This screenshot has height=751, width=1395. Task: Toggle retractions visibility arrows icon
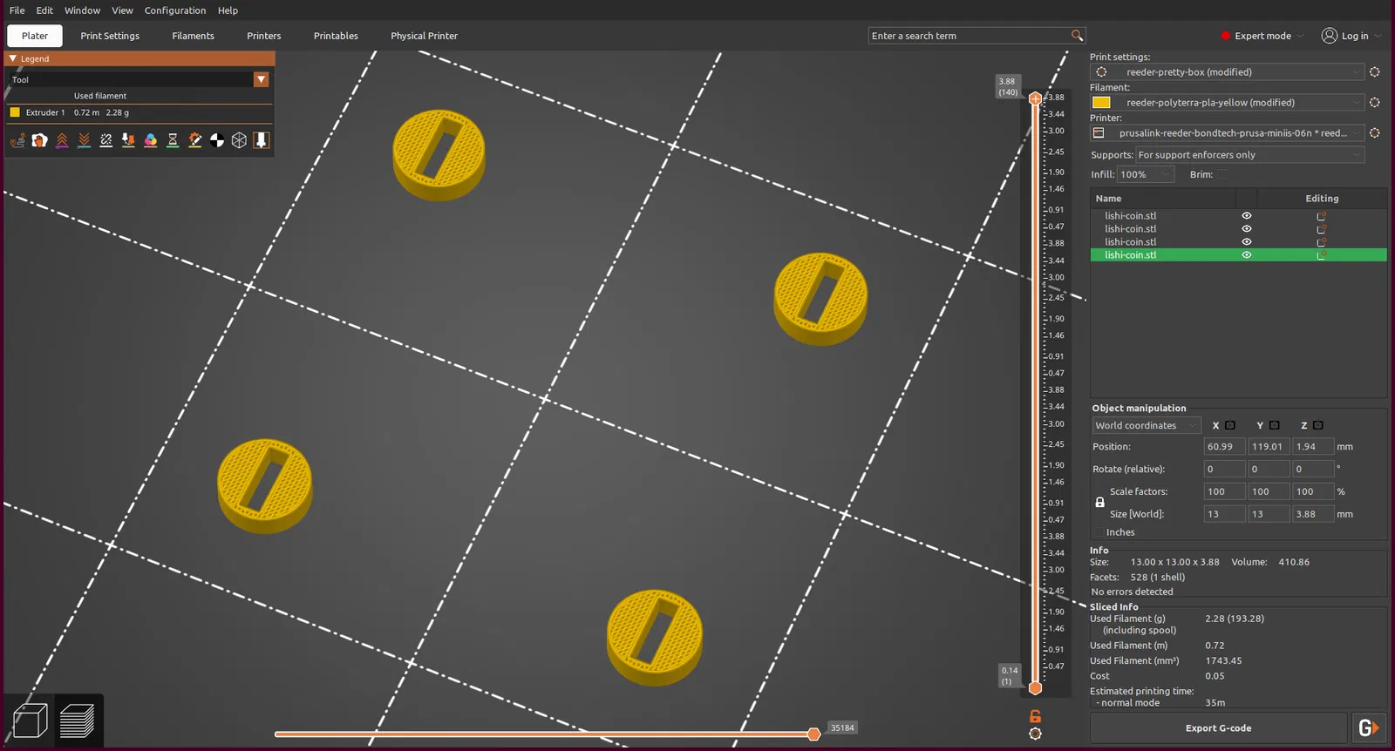pyautogui.click(x=62, y=140)
